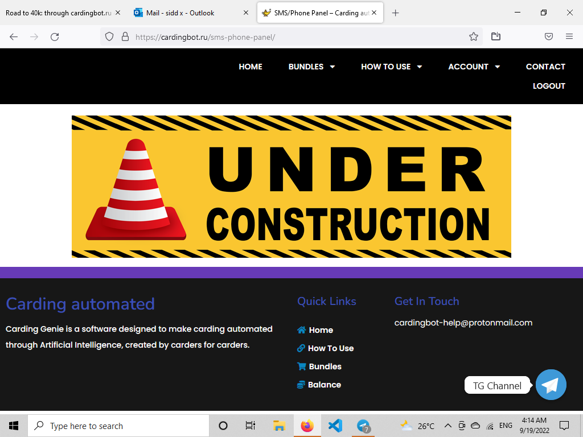
Task: Click the LOGOUT link in navigation
Action: 549,86
